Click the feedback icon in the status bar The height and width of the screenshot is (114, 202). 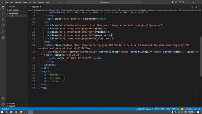[195, 109]
